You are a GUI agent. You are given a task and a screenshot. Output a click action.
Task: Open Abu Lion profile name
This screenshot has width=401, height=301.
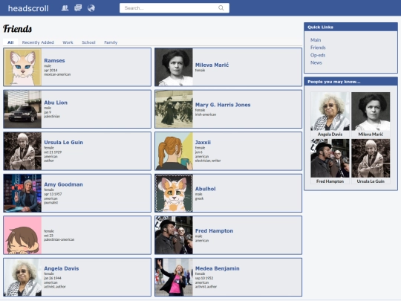pyautogui.click(x=56, y=103)
